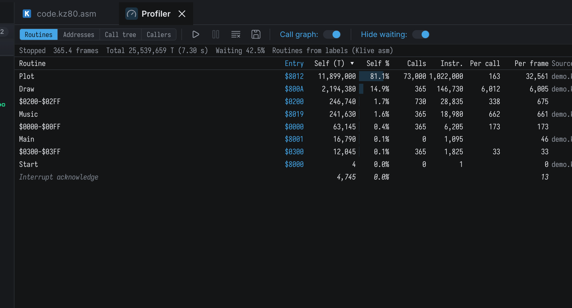Select the Profiler tab
This screenshot has height=308, width=572.
click(x=156, y=14)
